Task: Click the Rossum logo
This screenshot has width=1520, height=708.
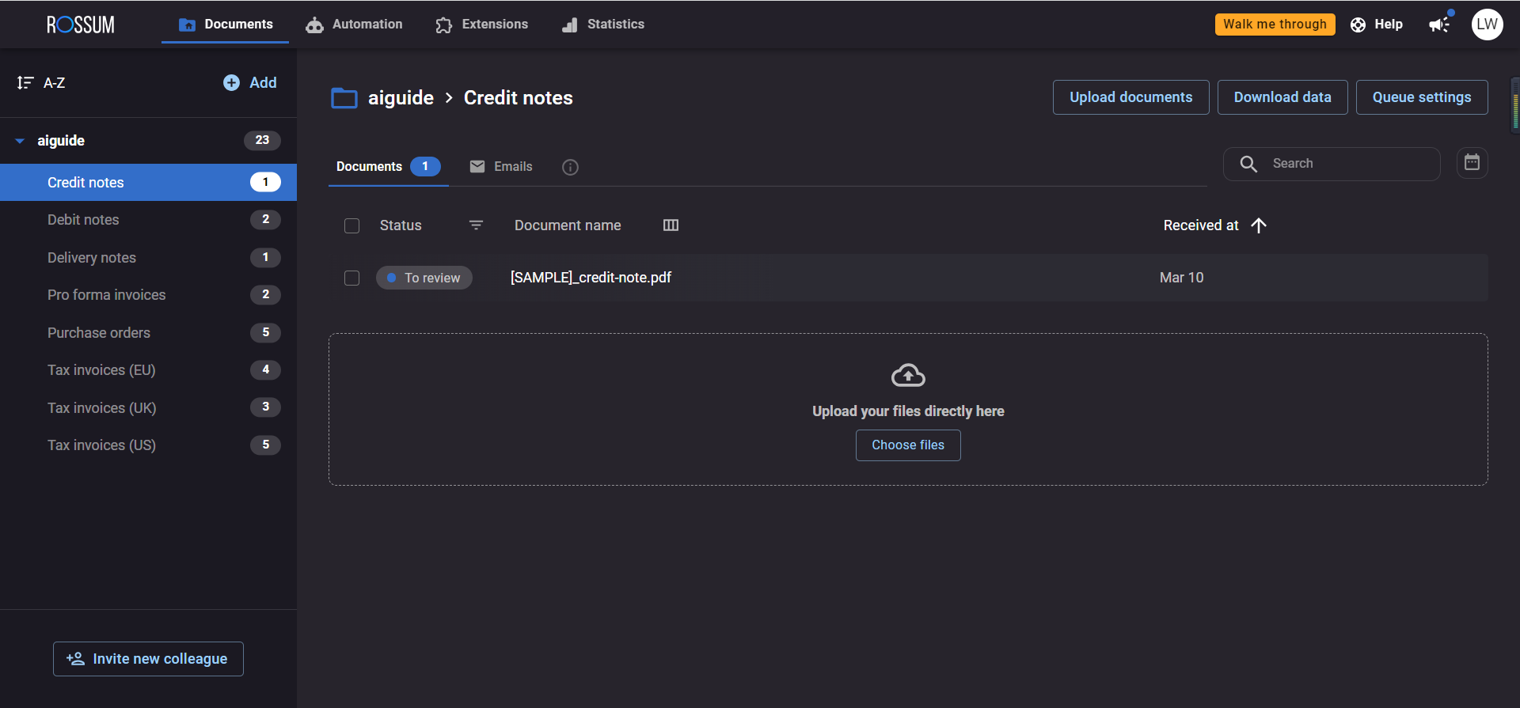Action: pos(81,25)
